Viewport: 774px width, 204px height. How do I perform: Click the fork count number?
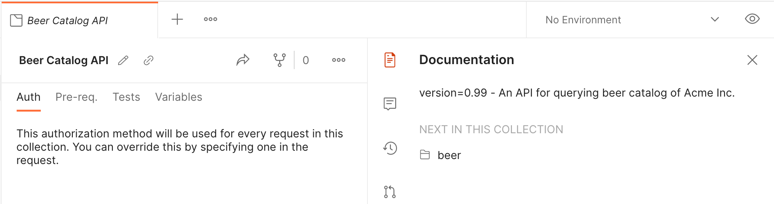click(x=306, y=60)
